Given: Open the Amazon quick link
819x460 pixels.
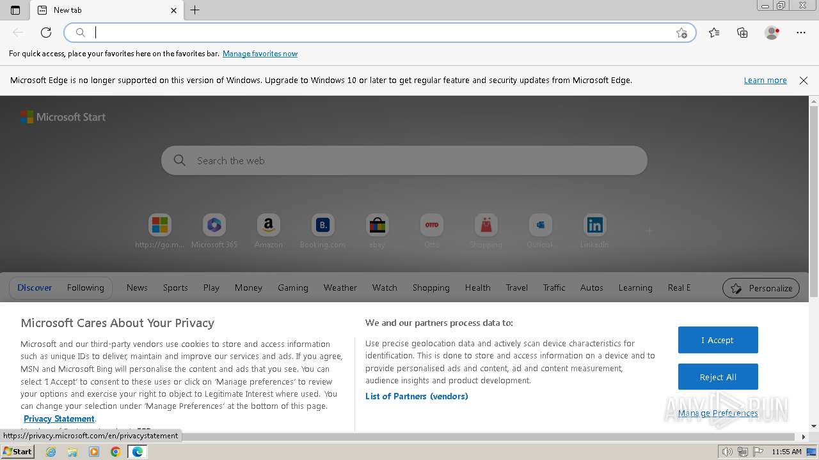Looking at the screenshot, I should 269,231.
